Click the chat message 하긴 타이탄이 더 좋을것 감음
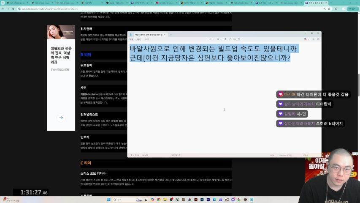Screen dimensions: 360x203 click(x=322, y=94)
